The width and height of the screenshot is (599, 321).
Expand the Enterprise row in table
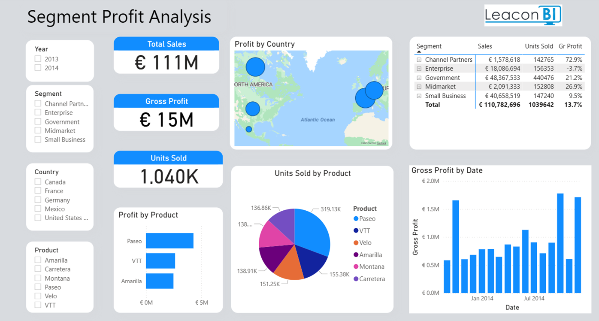tap(419, 69)
